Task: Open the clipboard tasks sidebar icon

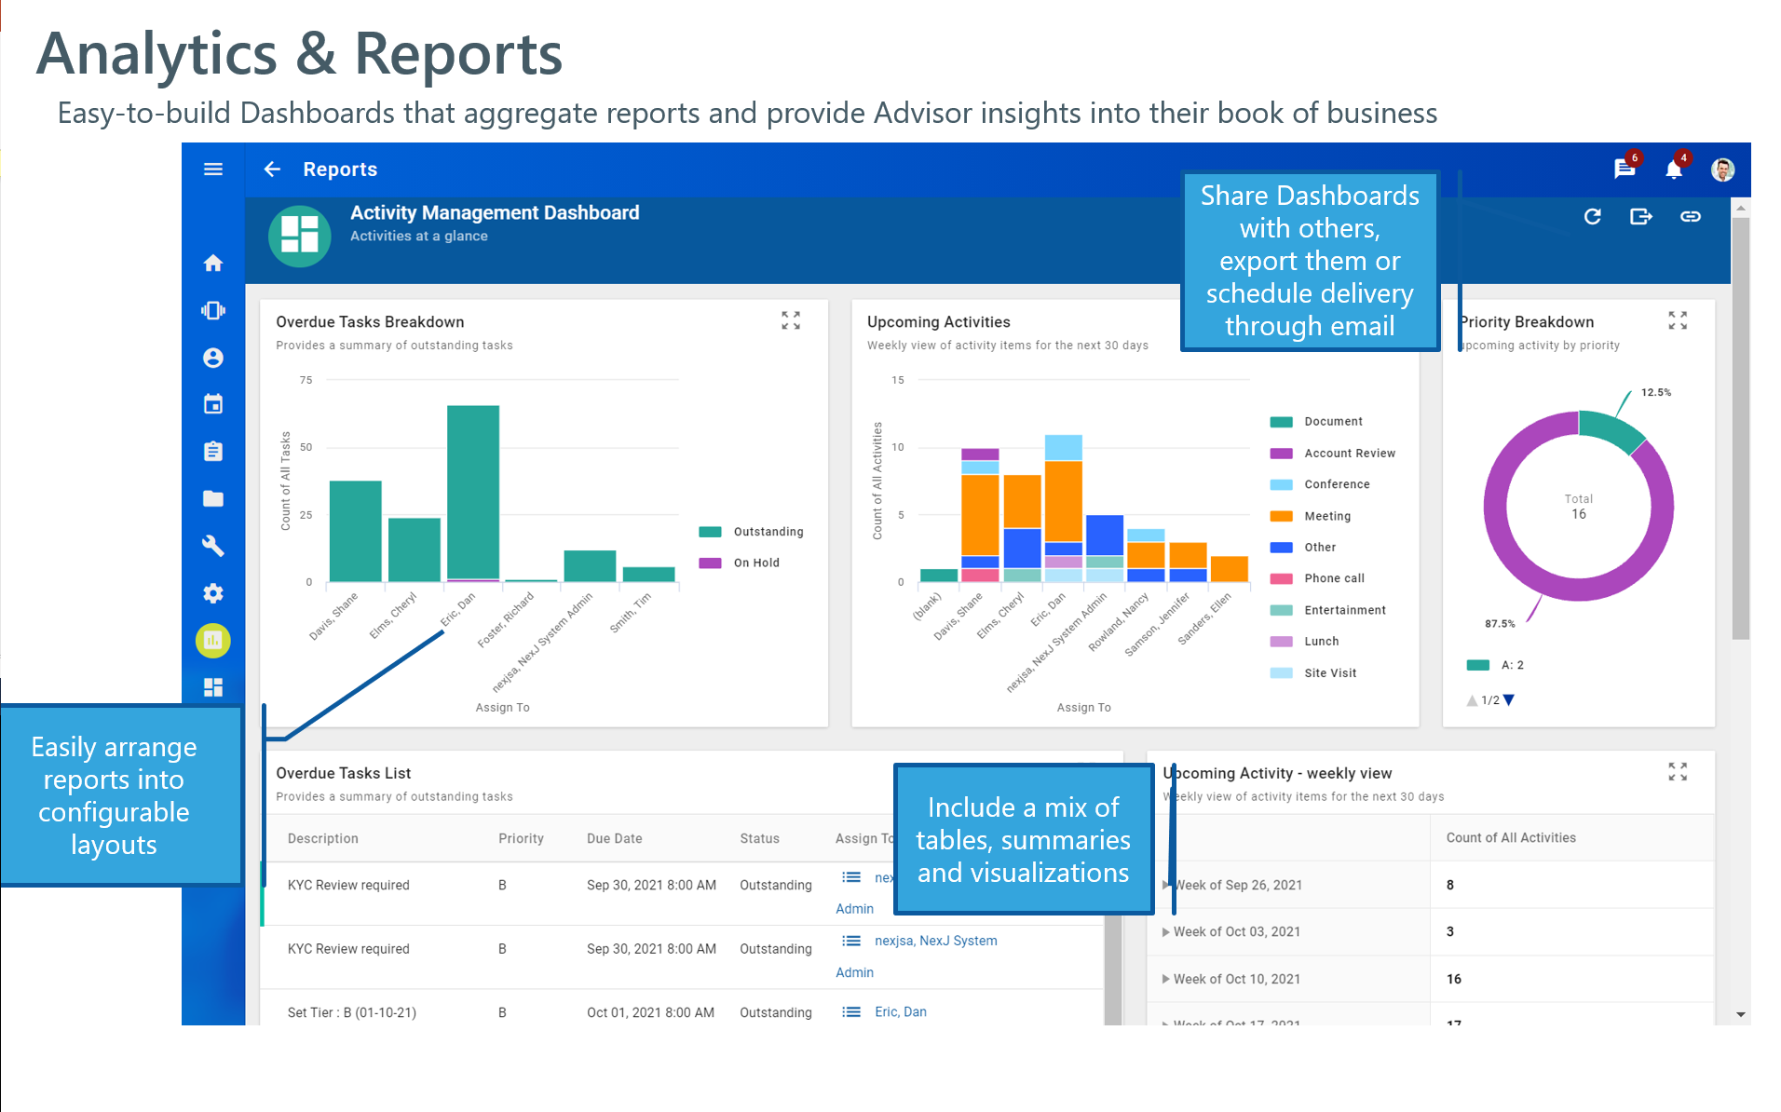Action: (x=213, y=452)
